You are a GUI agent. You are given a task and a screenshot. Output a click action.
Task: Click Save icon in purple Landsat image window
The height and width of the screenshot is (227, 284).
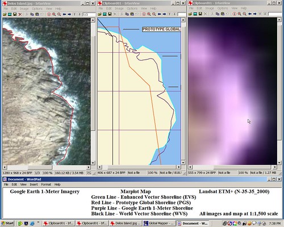tap(201, 14)
